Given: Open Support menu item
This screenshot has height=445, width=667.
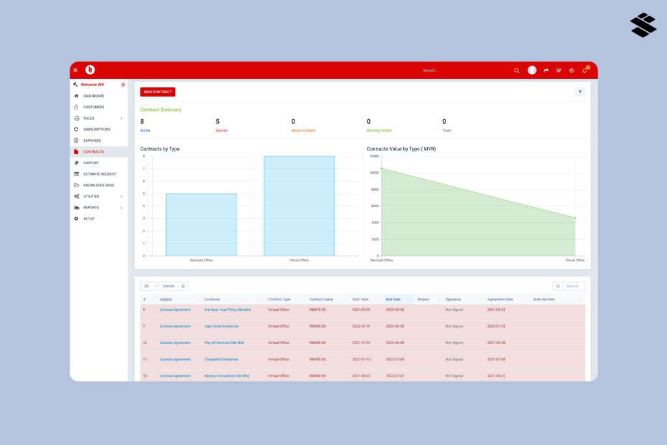Looking at the screenshot, I should coord(91,163).
